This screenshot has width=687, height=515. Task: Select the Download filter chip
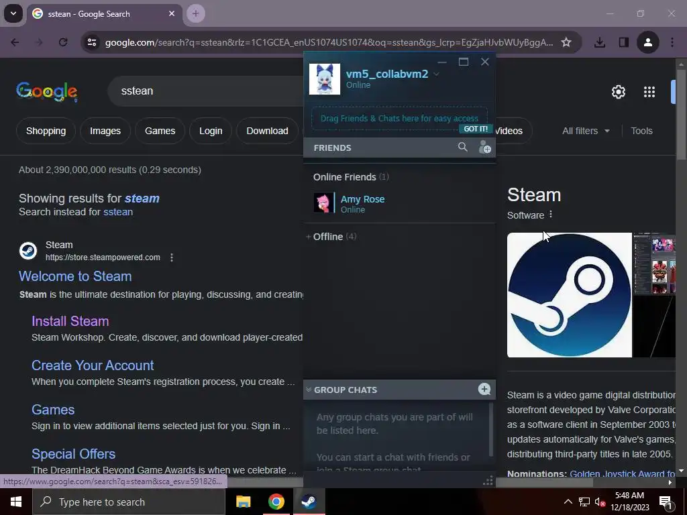coord(267,131)
